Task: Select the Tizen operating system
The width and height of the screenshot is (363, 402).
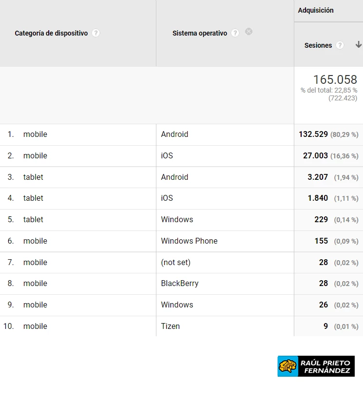Action: tap(170, 326)
